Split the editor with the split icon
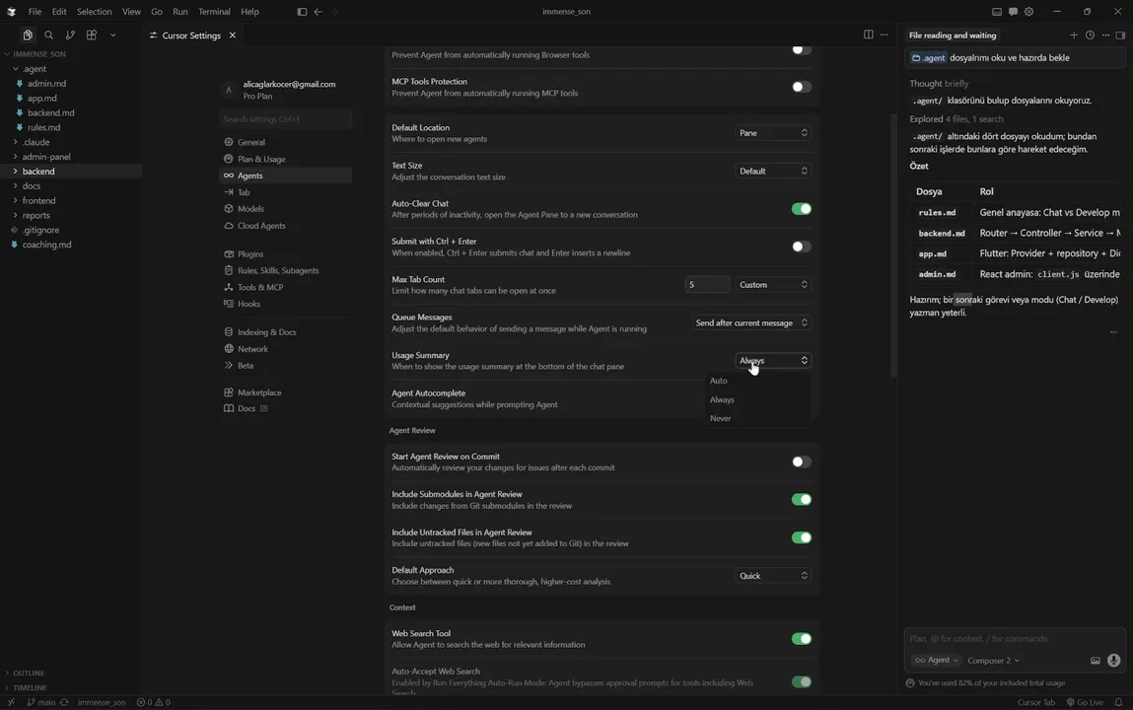Viewport: 1133px width, 710px height. pos(868,35)
